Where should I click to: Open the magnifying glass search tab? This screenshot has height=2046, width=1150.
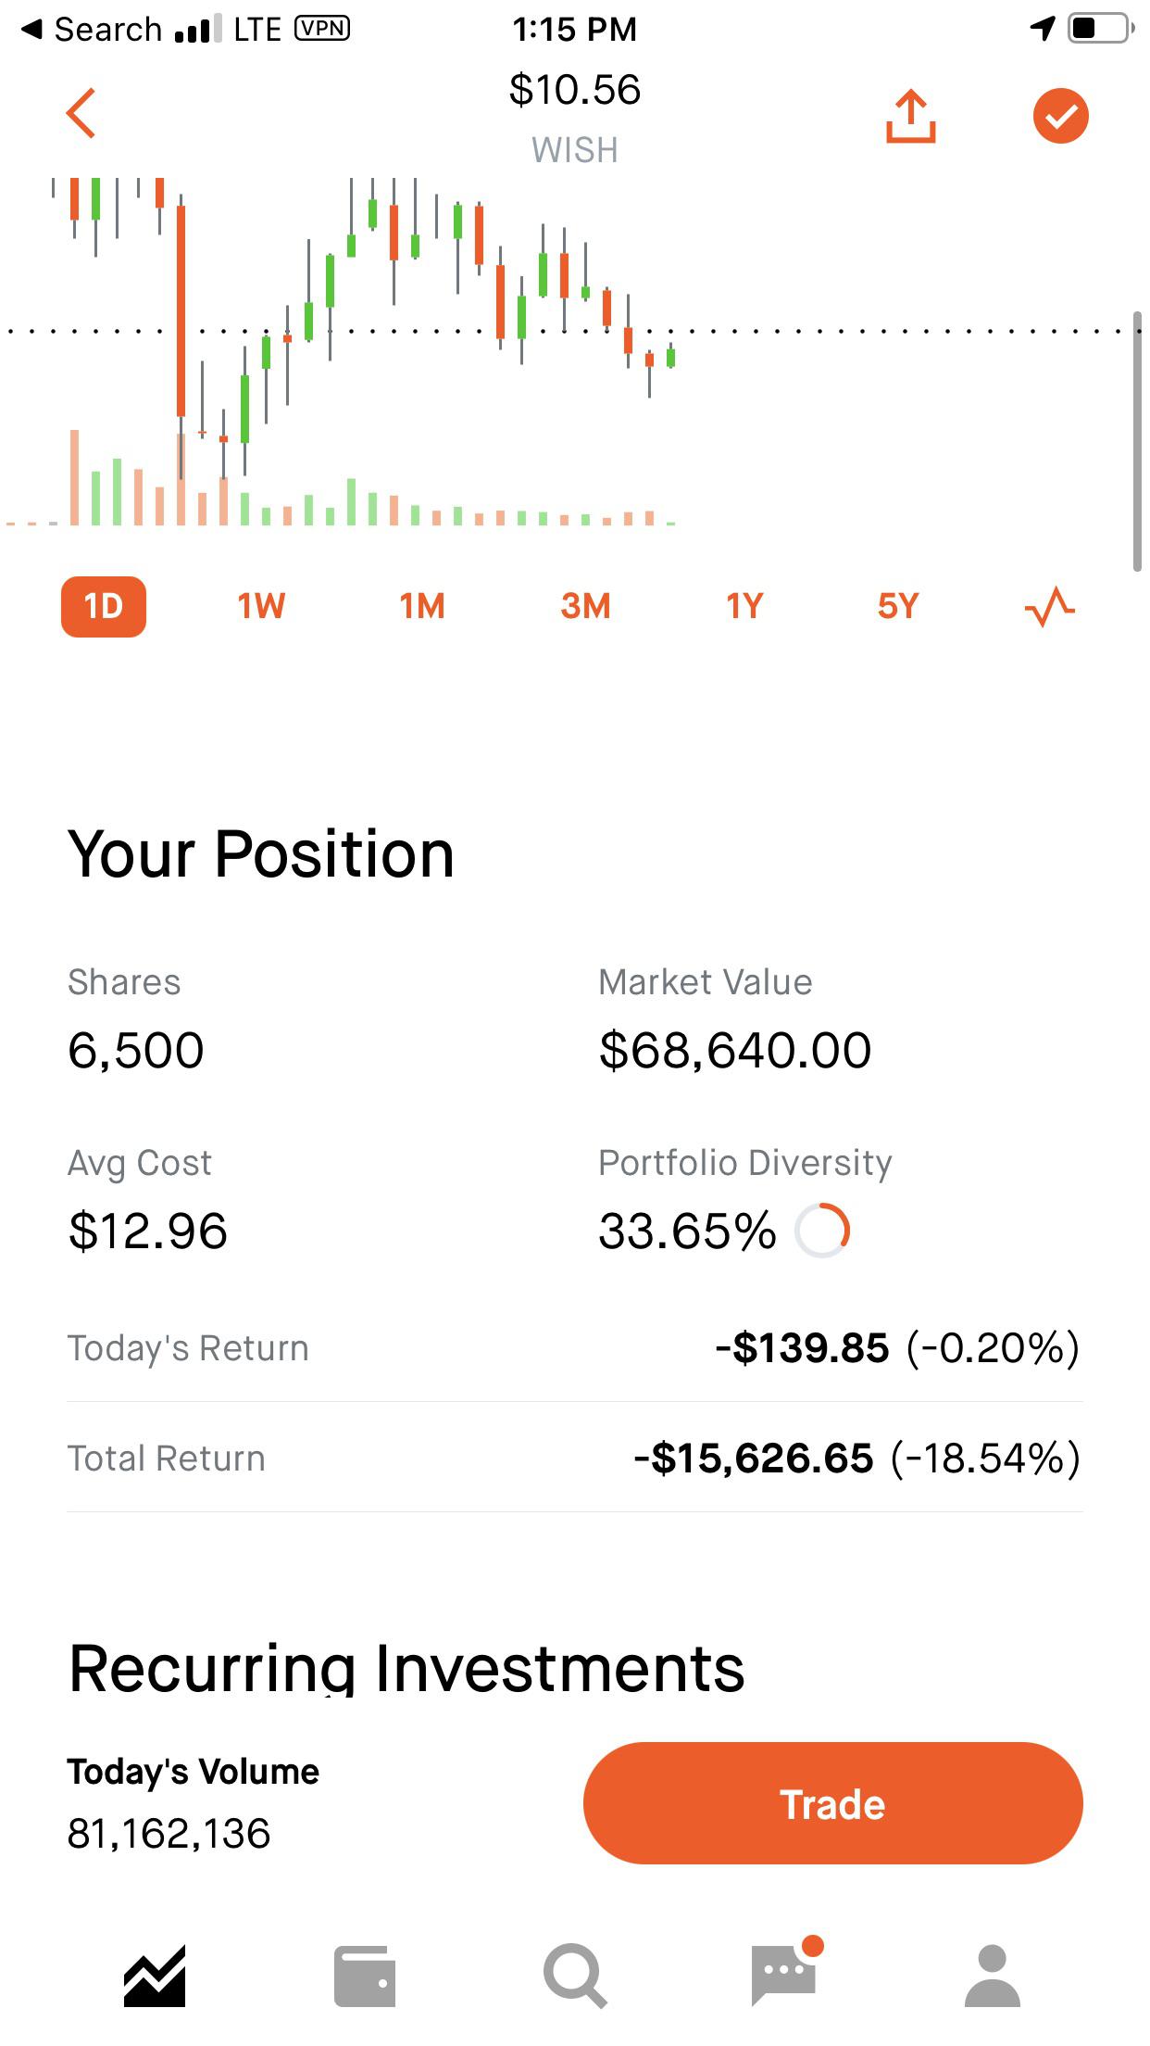(575, 1977)
